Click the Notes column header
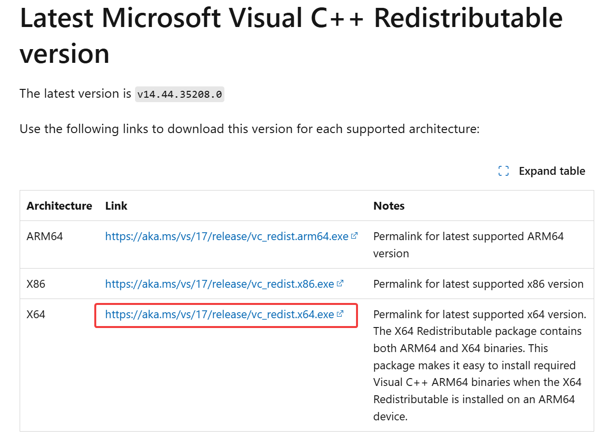605x438 pixels. [389, 206]
